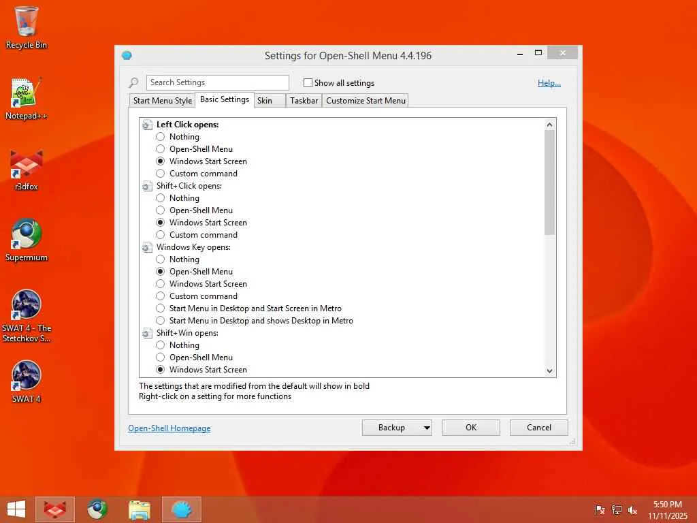The width and height of the screenshot is (697, 523).
Task: Open the Recycle Bin desktop icon
Action: coord(27,27)
